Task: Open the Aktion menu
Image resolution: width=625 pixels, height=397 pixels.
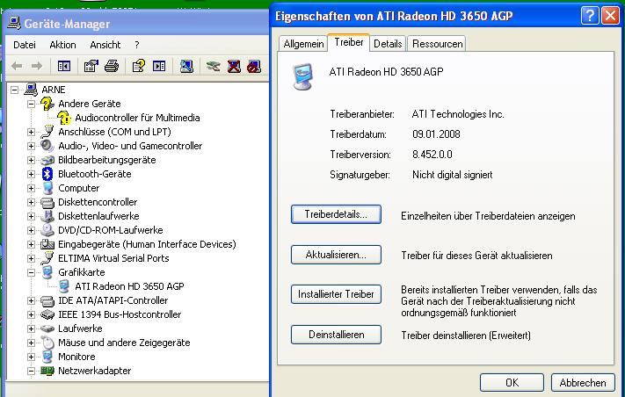Action: click(x=62, y=45)
